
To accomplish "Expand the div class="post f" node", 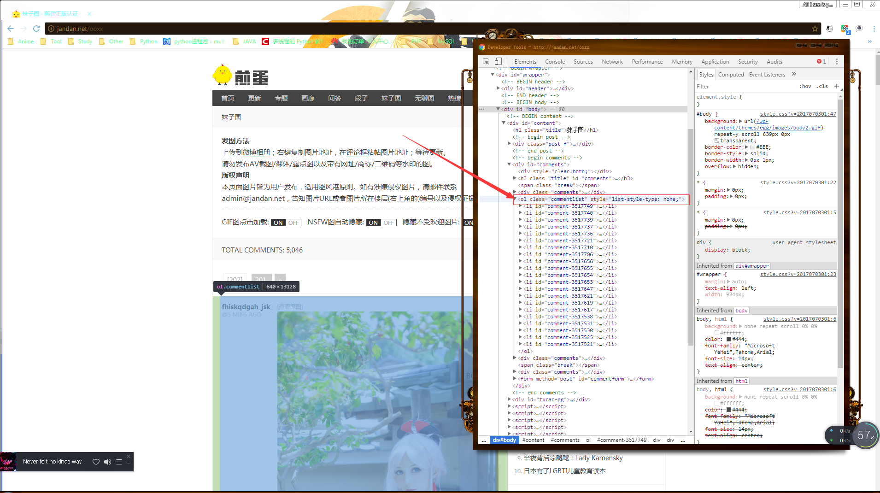I will click(509, 144).
